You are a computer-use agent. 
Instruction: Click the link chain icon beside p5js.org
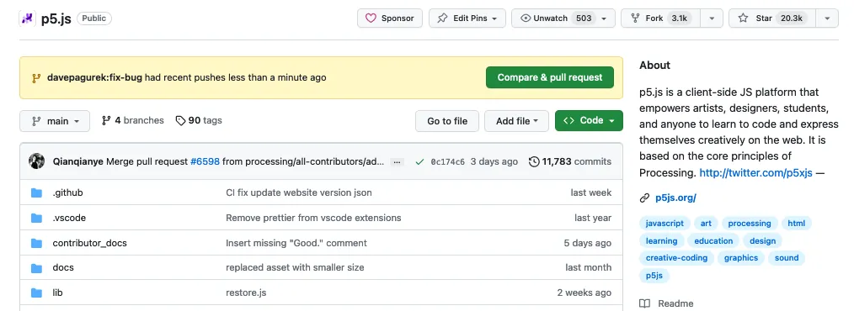tap(644, 198)
